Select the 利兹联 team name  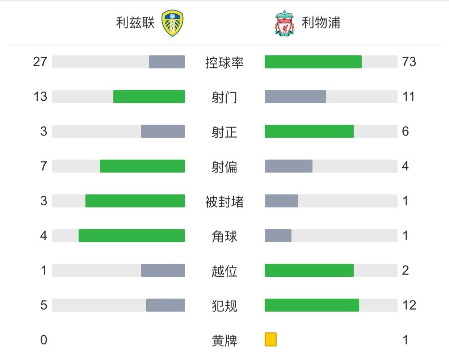coord(135,23)
